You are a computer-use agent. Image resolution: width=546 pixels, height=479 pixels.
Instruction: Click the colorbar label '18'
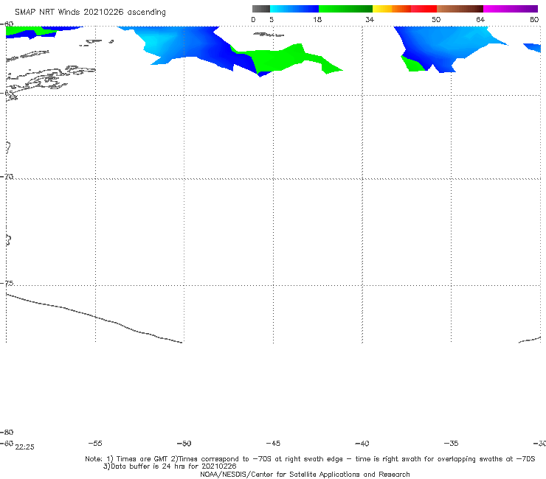[317, 20]
